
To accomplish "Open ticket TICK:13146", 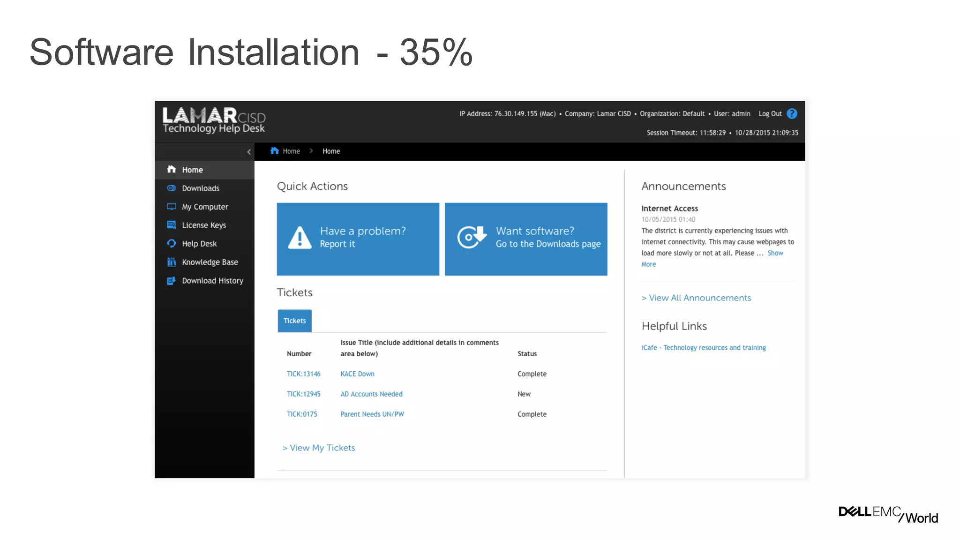I will pyautogui.click(x=304, y=374).
